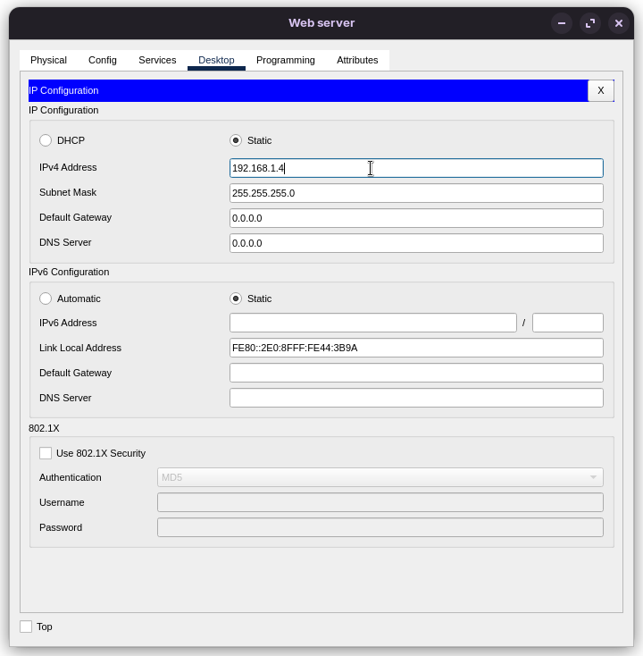
Task: Open the Services tab
Action: point(157,60)
